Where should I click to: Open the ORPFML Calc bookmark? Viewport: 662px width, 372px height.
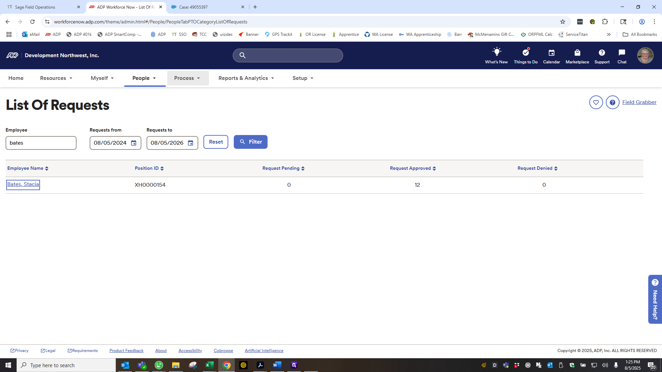[x=537, y=34]
